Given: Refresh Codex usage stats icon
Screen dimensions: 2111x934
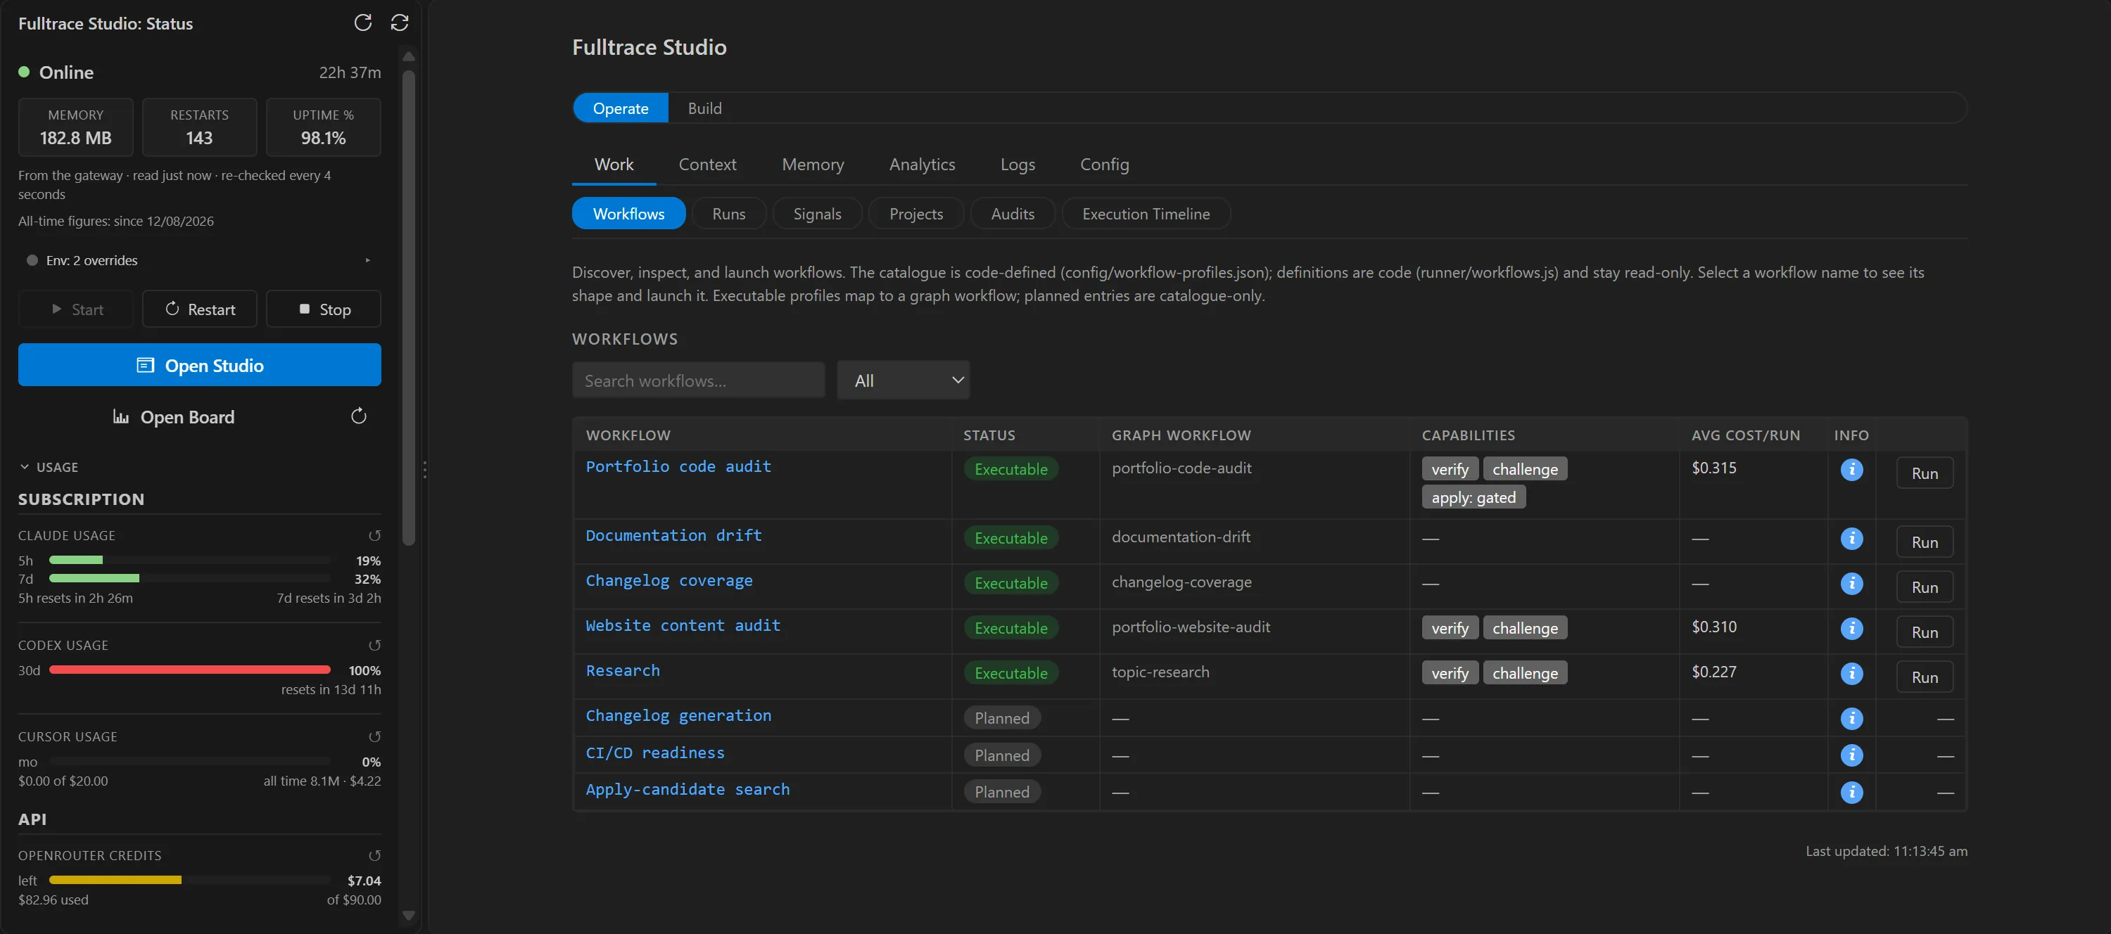Looking at the screenshot, I should coord(374,645).
